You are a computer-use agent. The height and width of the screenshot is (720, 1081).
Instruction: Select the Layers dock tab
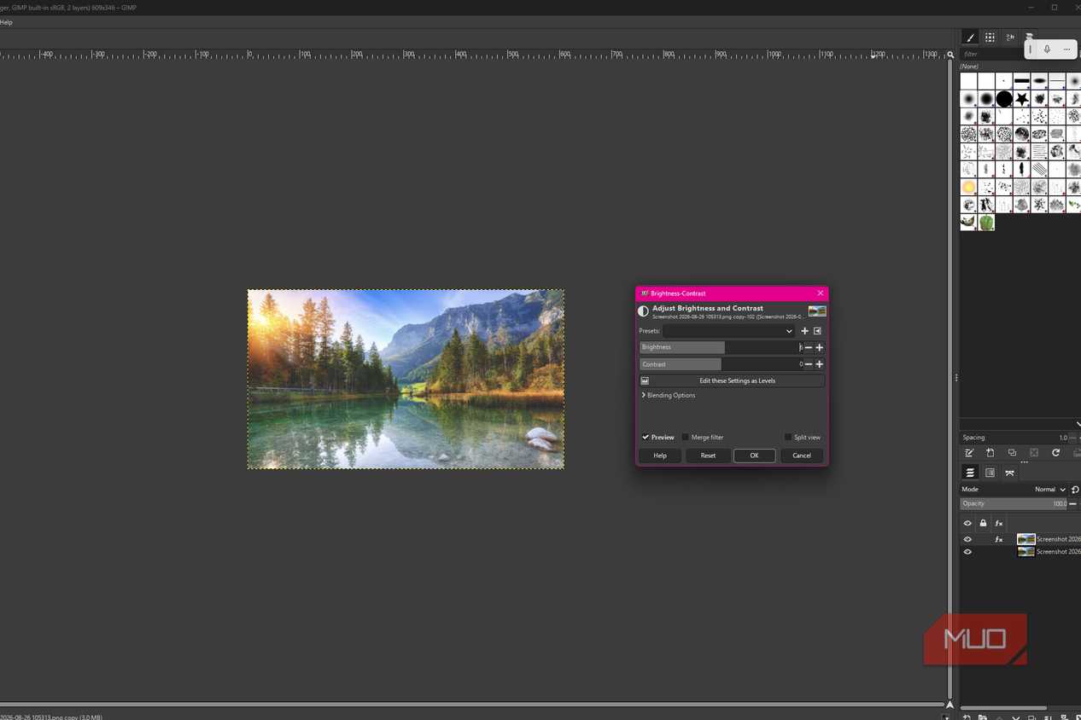(x=970, y=473)
